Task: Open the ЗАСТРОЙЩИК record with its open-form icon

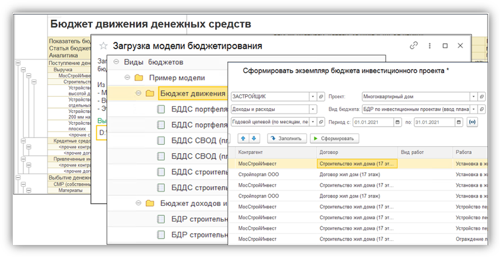Action: (321, 96)
